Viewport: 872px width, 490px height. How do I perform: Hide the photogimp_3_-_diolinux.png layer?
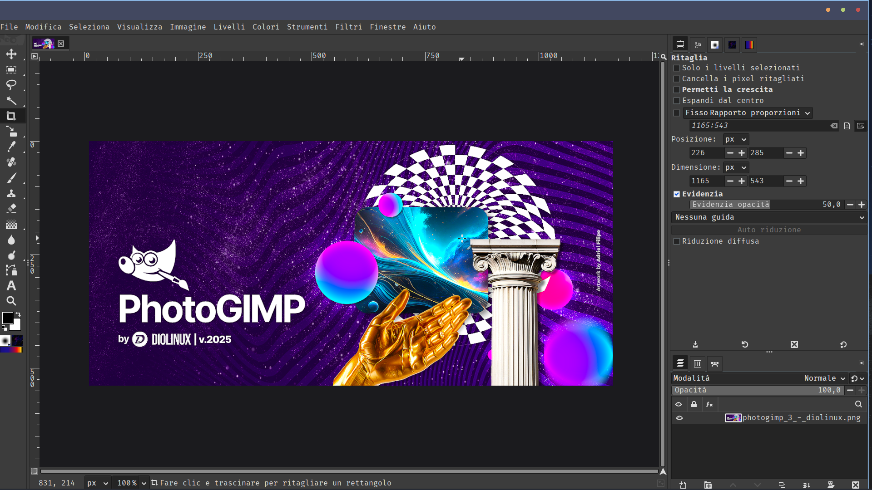(x=679, y=418)
